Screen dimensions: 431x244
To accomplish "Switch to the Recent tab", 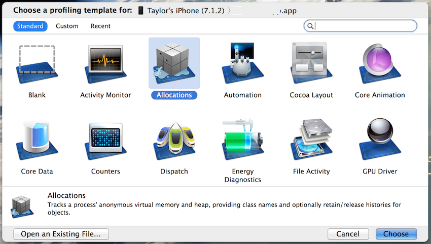I will click(x=100, y=26).
